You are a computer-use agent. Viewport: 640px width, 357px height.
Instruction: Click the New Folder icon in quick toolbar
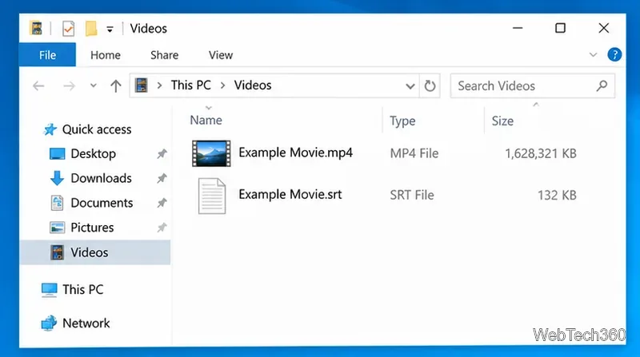point(91,29)
